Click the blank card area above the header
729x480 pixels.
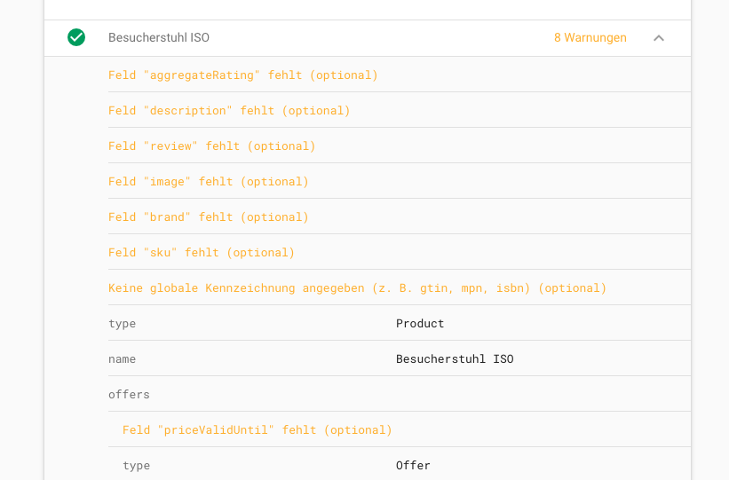click(367, 9)
